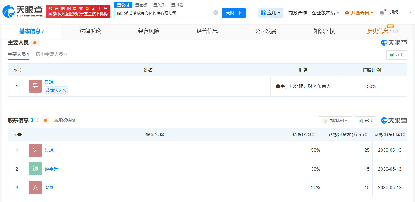Expand the 企业级产品 dropdown
Viewport: 415px width, 202px height.
coord(325,13)
